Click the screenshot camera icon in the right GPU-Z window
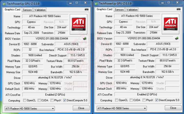184x114 pixels. point(178,9)
